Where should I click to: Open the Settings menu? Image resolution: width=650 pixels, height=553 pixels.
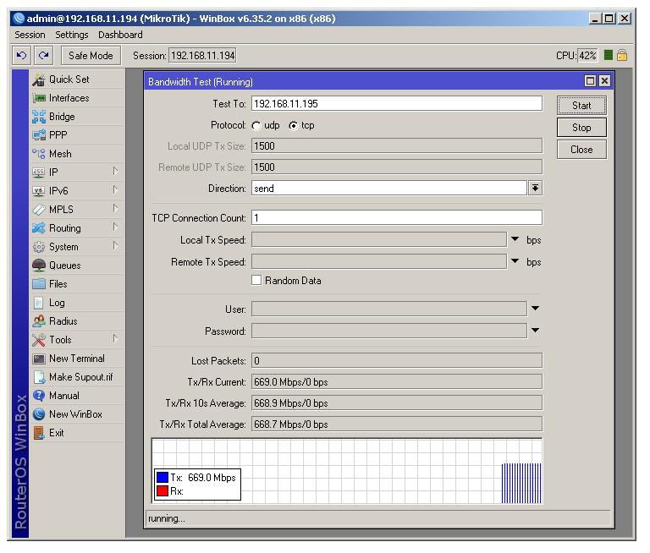[72, 35]
